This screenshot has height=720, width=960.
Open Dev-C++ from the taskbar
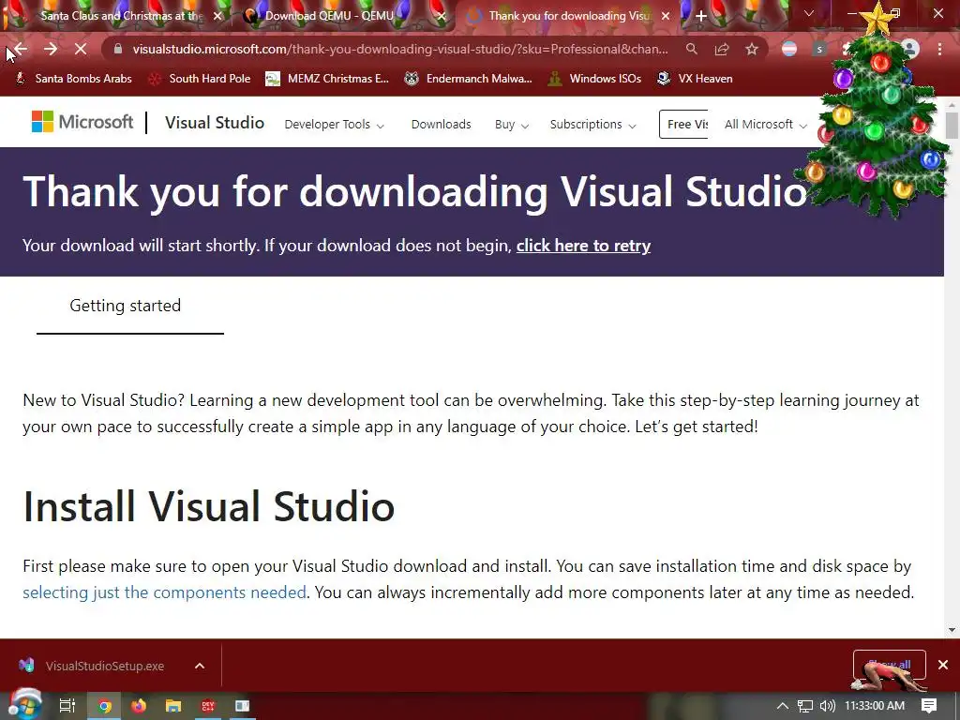[x=208, y=706]
